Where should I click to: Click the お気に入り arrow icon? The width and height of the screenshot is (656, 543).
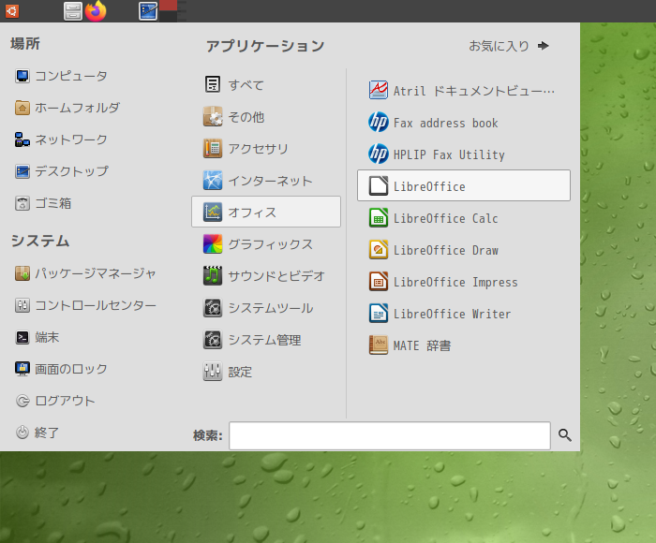click(x=543, y=46)
